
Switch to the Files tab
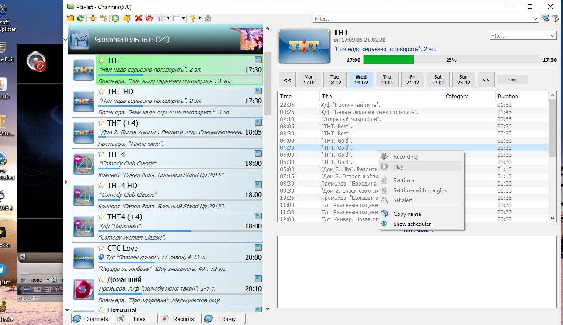point(136,319)
